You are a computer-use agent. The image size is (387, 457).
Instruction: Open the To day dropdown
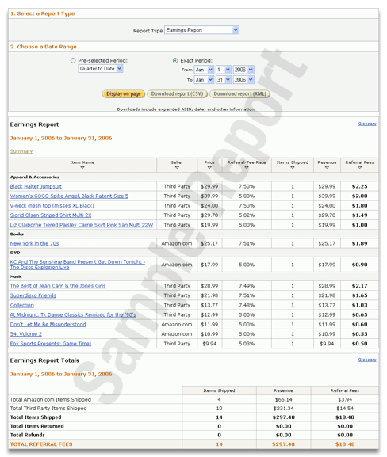(224, 79)
